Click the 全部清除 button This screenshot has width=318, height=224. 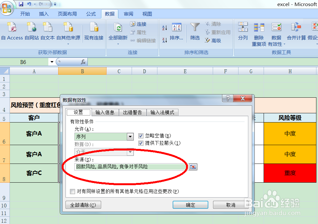click(83, 205)
